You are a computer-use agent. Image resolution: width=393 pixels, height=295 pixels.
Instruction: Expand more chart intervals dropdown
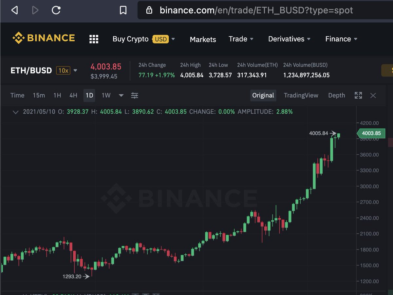pos(121,95)
